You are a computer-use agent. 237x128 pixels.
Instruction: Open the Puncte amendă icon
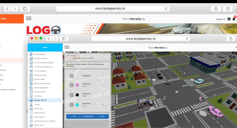[31, 79]
